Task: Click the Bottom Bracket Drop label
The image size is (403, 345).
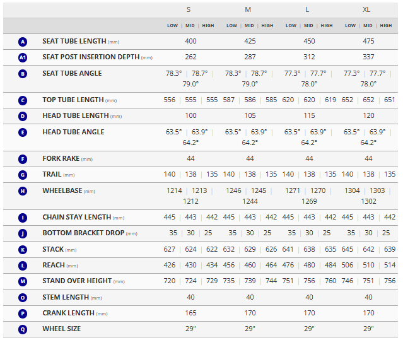Action: click(82, 233)
